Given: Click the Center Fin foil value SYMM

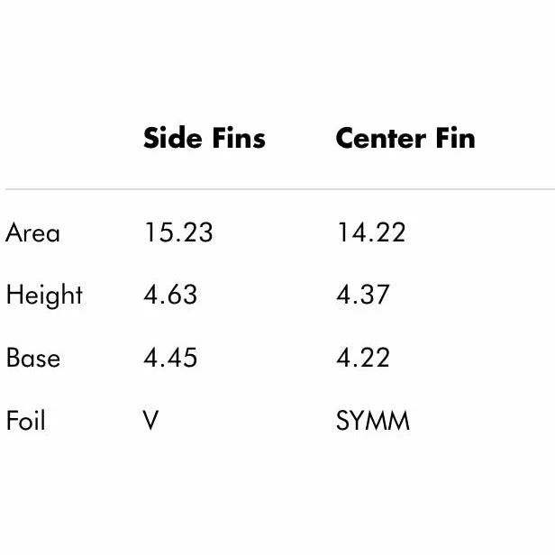Looking at the screenshot, I should [x=373, y=421].
